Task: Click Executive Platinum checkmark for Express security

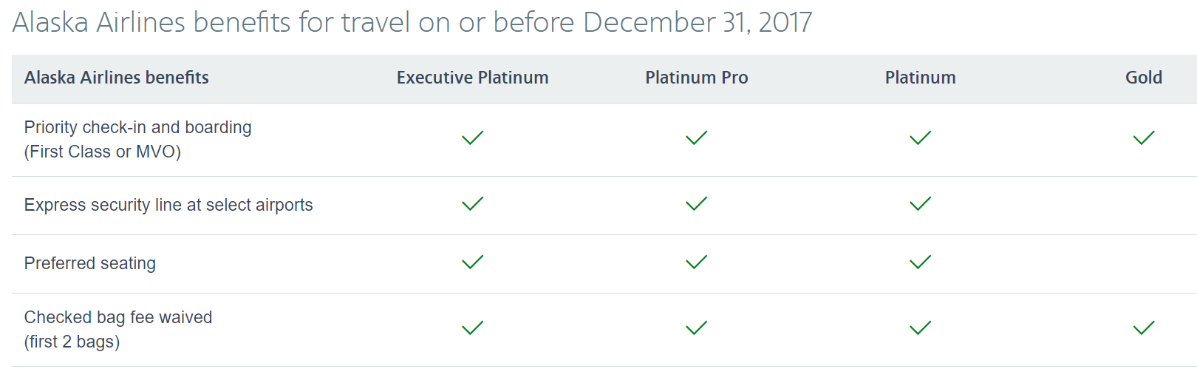Action: coord(472,204)
